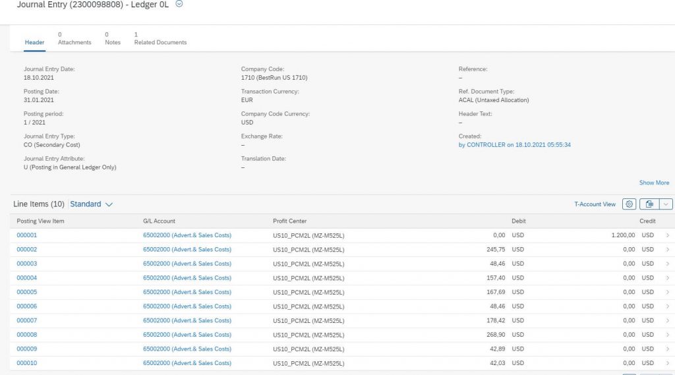Open G/L account link in row 000001

pyautogui.click(x=187, y=235)
